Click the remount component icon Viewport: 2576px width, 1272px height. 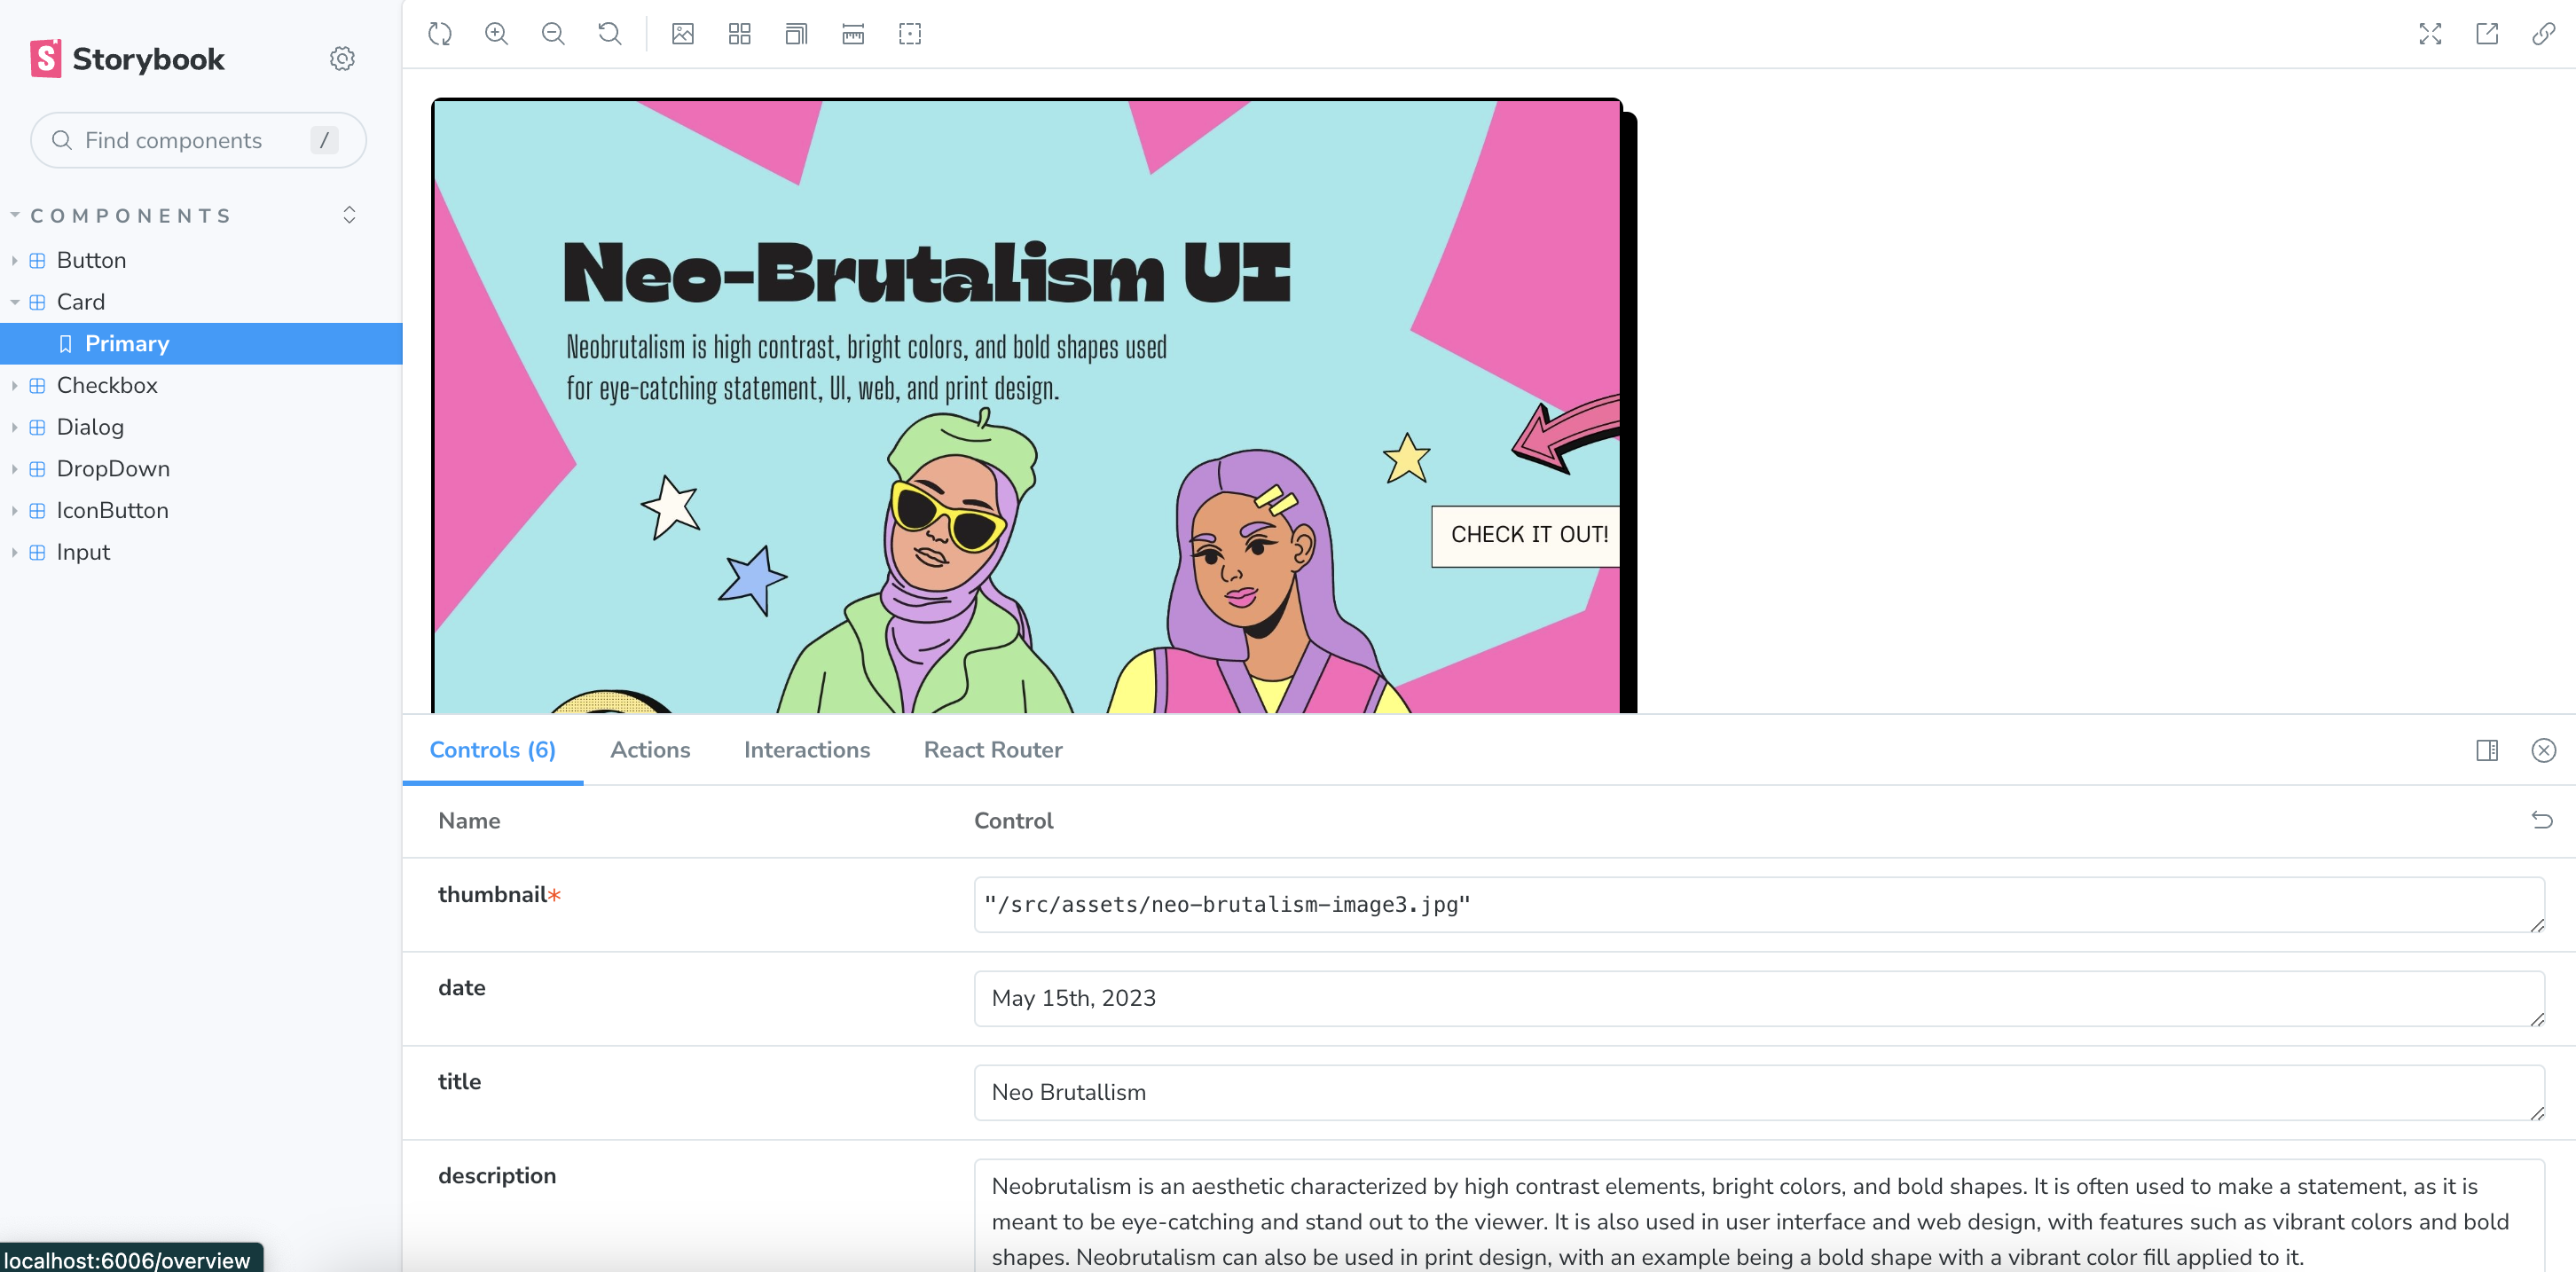click(x=440, y=34)
